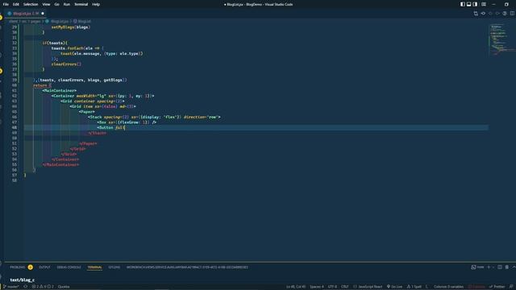Click the notifications bell icon in status bar

pos(511,287)
